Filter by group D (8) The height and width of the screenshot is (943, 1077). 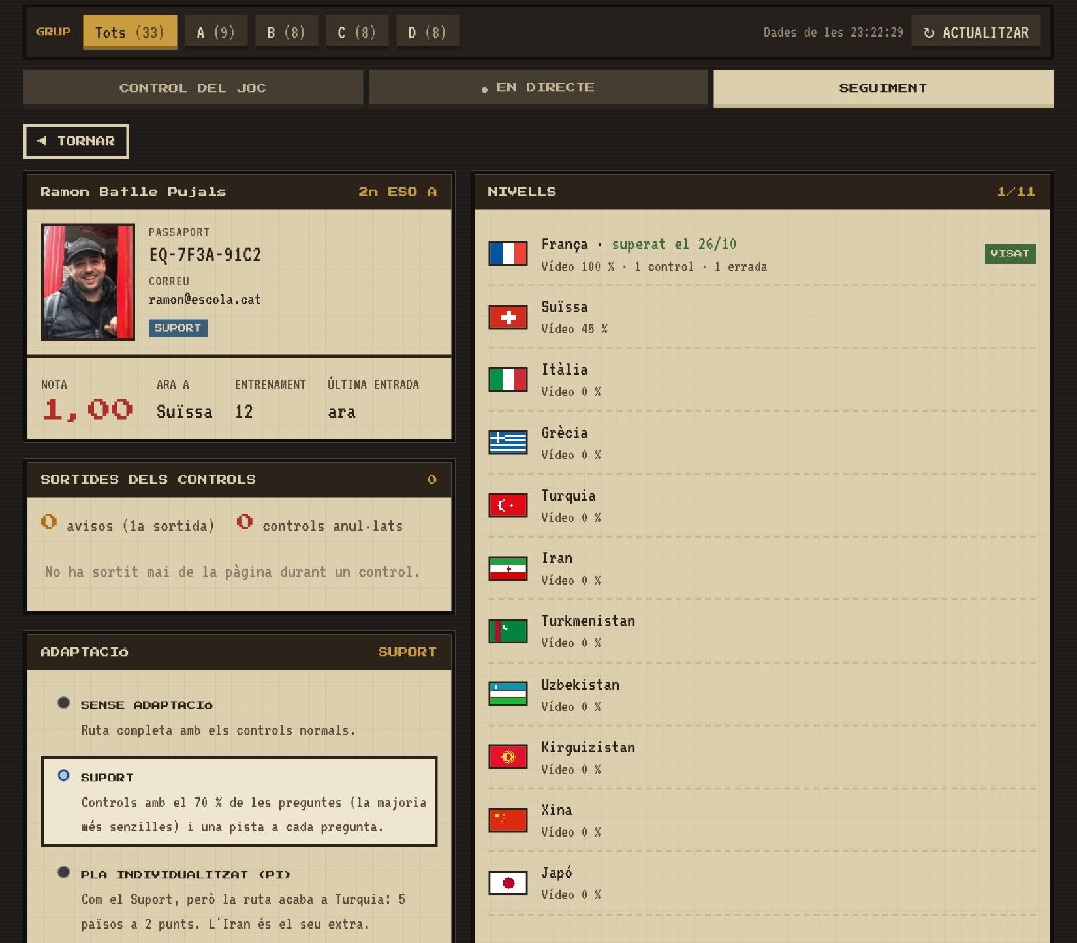click(428, 32)
